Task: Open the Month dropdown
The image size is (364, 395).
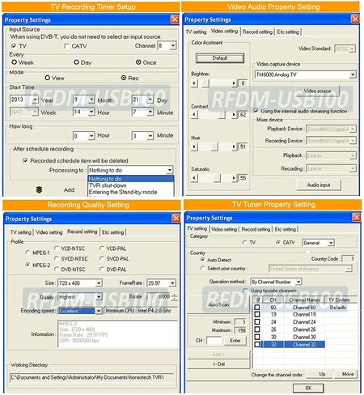Action: [x=91, y=100]
